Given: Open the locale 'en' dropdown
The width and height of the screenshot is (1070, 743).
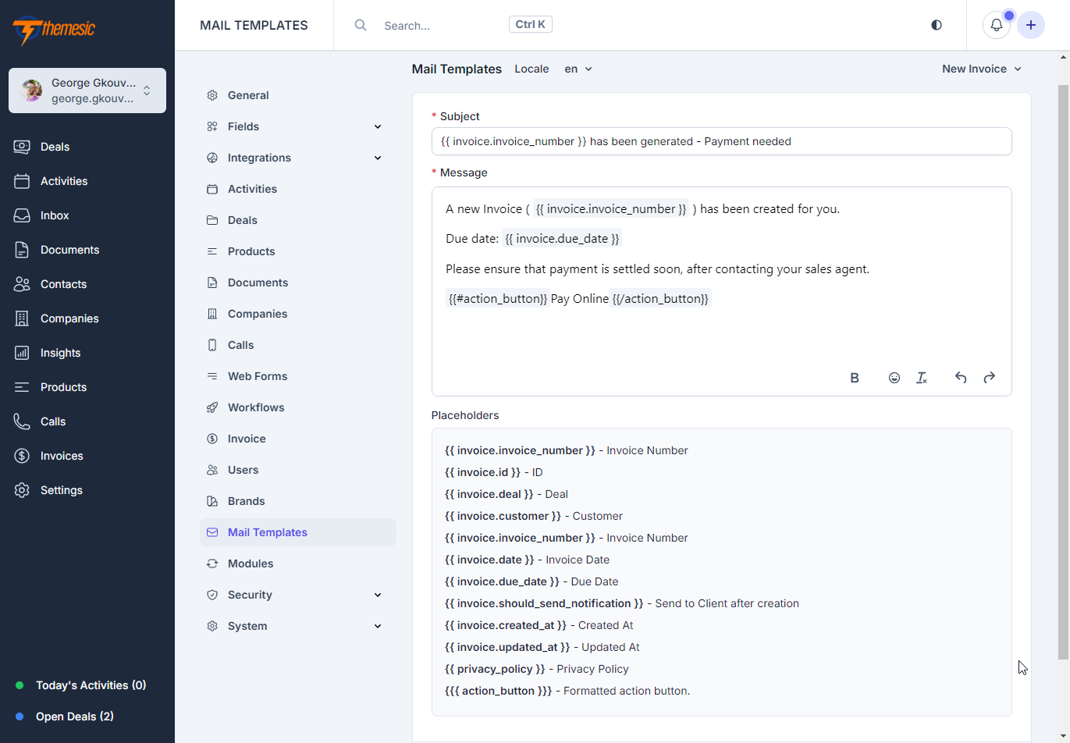Looking at the screenshot, I should click(578, 69).
